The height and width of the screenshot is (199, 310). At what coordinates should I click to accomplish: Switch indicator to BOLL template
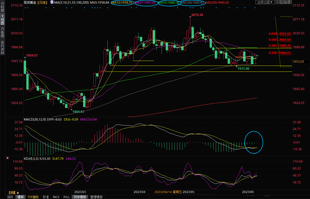[66, 197]
